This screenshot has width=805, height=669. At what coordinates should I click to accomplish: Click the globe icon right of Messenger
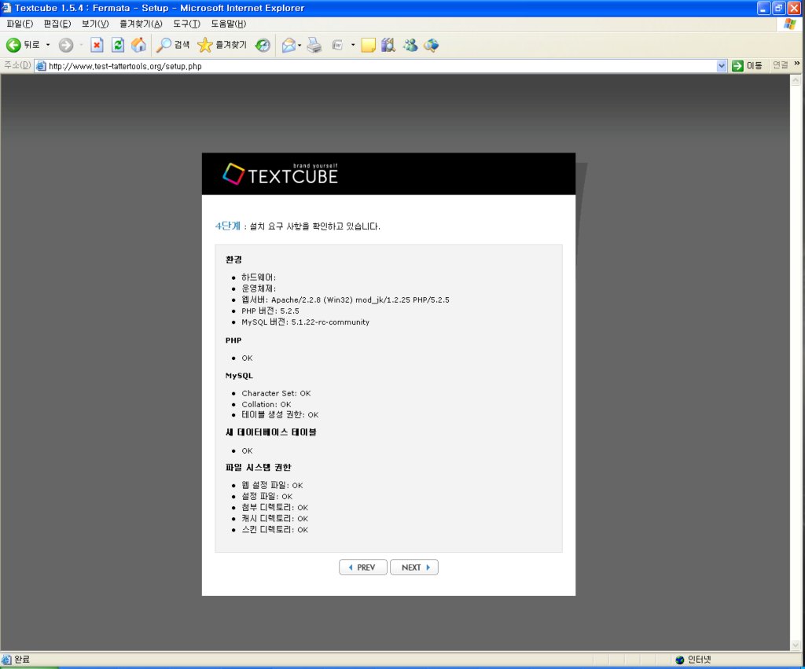(432, 45)
